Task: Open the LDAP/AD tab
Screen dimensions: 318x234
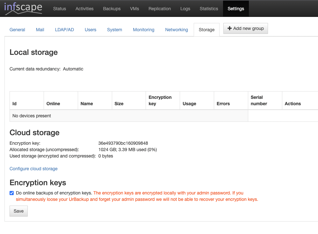Action: click(x=64, y=30)
